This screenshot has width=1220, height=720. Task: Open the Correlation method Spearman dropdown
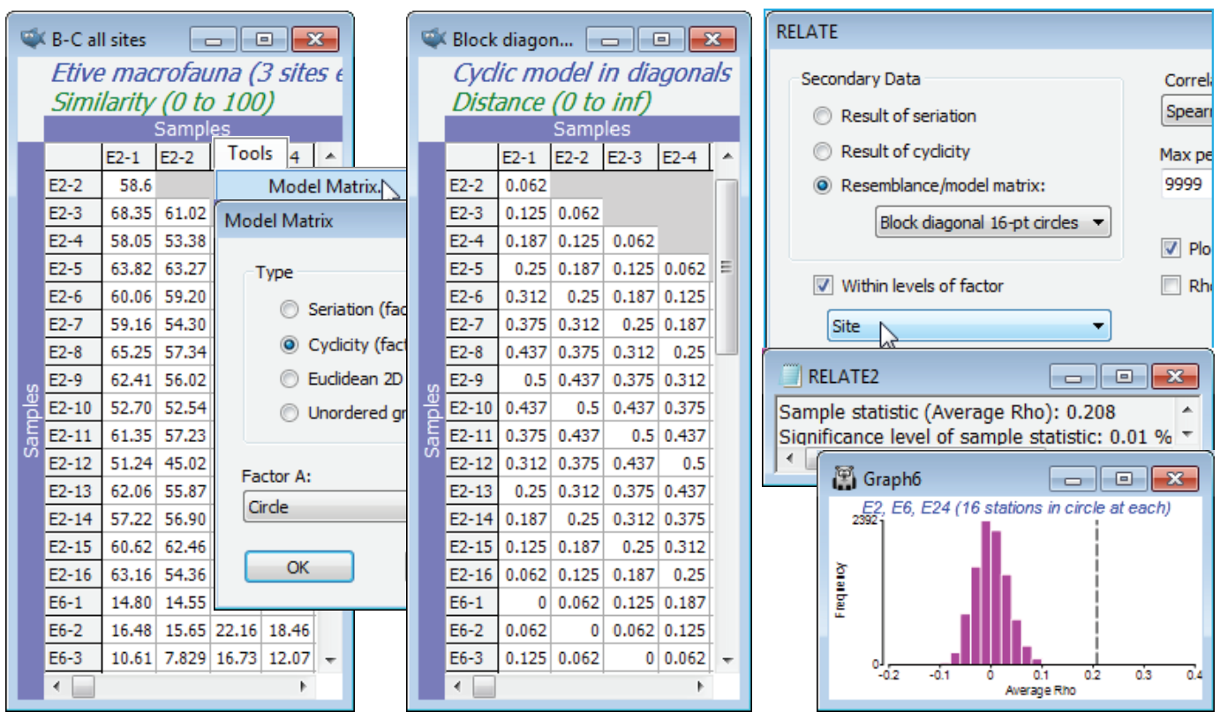click(x=1189, y=111)
